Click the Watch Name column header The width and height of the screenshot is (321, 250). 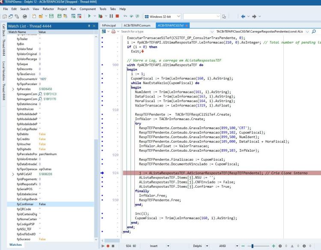(23, 32)
